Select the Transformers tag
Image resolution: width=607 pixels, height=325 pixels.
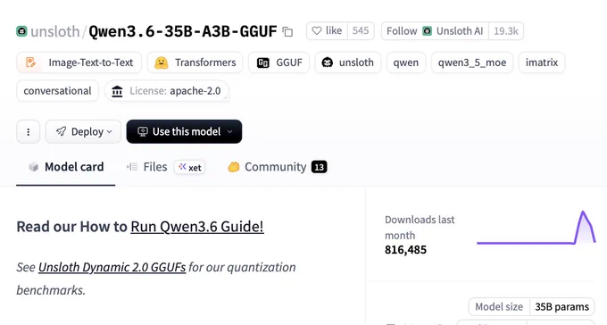pyautogui.click(x=195, y=62)
